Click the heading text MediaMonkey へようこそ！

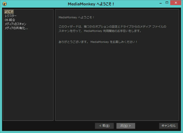[77, 17]
